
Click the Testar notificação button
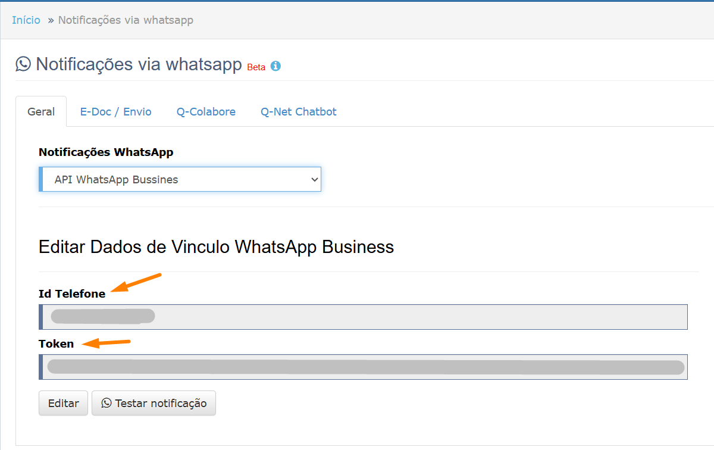point(154,403)
